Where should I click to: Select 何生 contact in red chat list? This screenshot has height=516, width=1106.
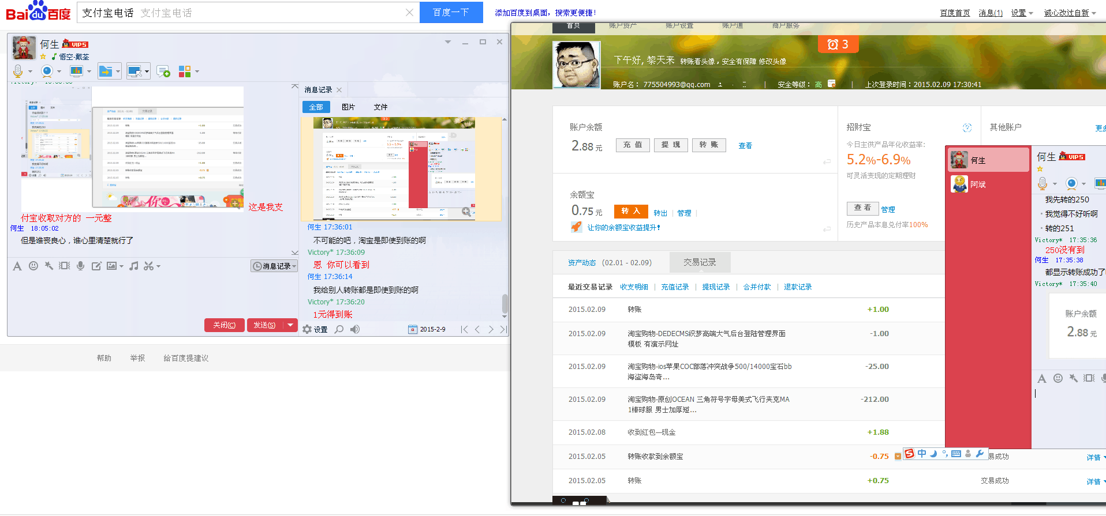pyautogui.click(x=988, y=160)
